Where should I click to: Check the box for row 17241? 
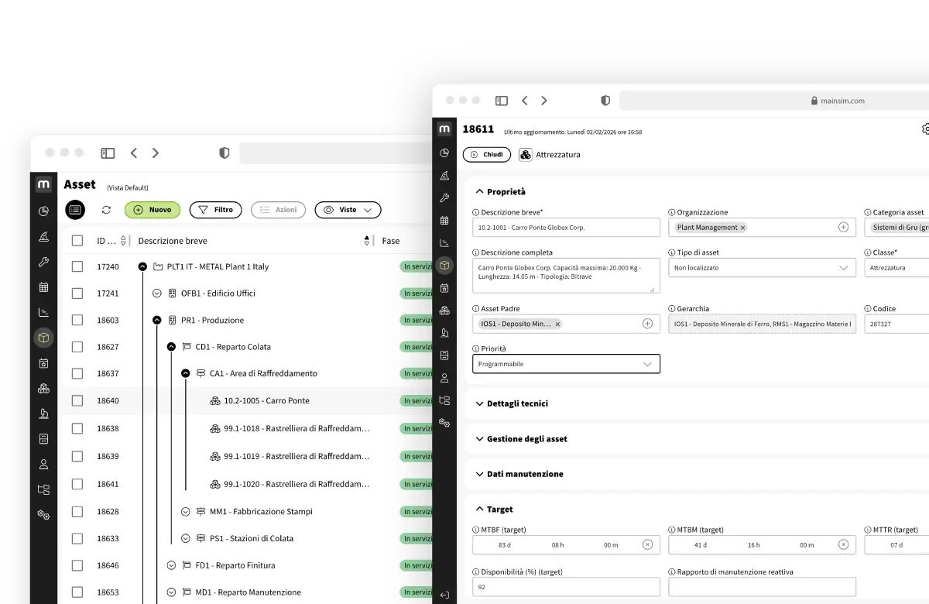(77, 293)
